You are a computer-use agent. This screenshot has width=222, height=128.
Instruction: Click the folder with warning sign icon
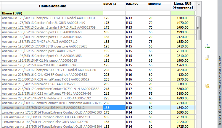coord(207,86)
